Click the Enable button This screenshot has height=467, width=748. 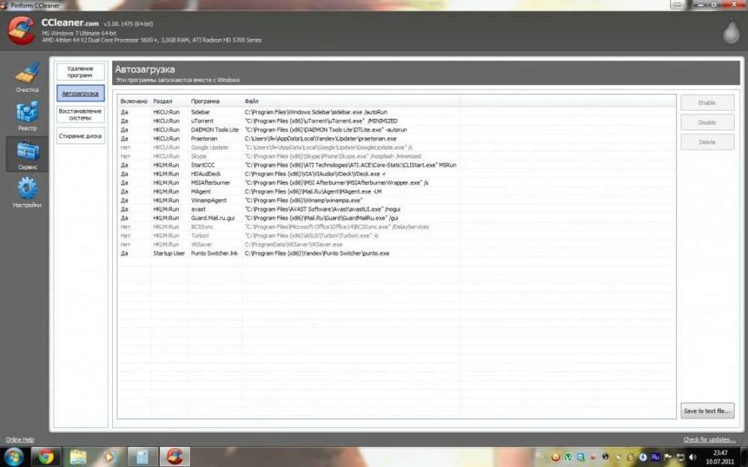coord(707,102)
